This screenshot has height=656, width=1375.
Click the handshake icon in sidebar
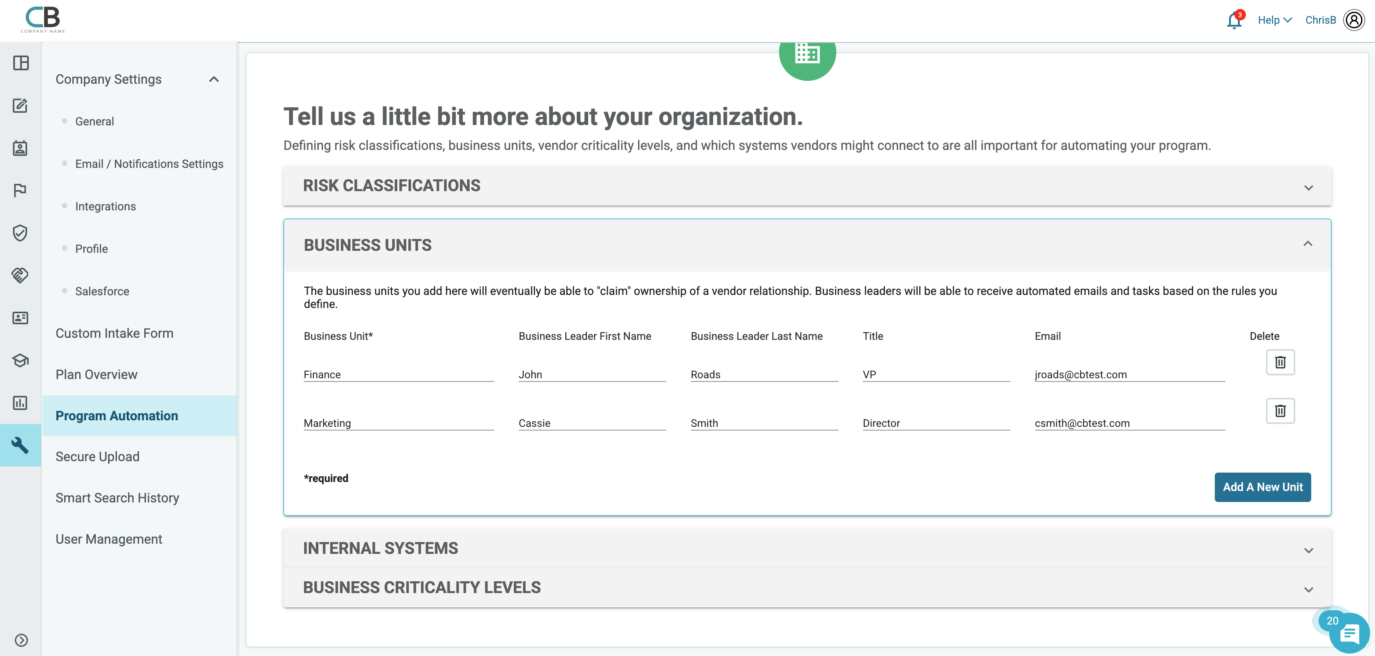20,275
